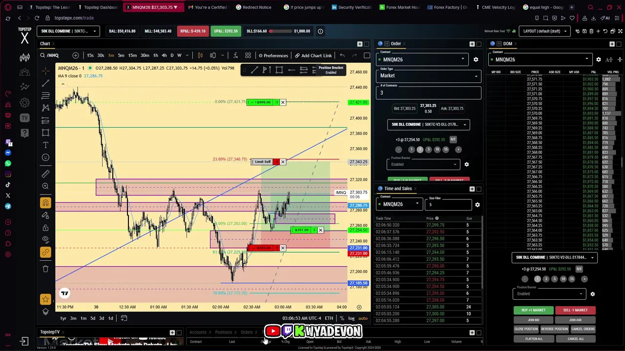The height and width of the screenshot is (351, 625).
Task: Open DOM panel settings gear
Action: click(x=599, y=59)
